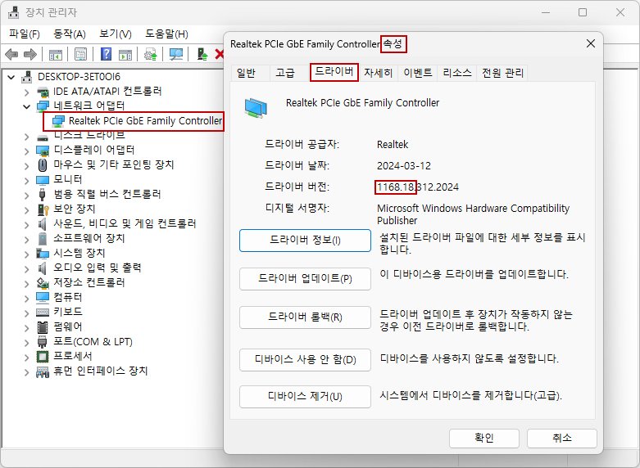
Task: Select the speaker icon for 사운드, 비디오 및 게임 컨트롤러
Action: click(42, 224)
